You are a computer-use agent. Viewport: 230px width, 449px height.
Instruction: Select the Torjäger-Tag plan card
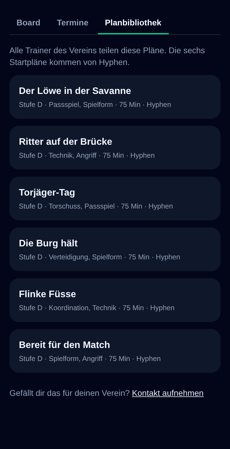pyautogui.click(x=115, y=199)
